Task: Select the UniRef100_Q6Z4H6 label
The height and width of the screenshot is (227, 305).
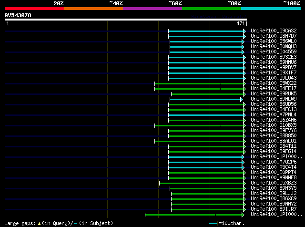Action: tap(274, 120)
